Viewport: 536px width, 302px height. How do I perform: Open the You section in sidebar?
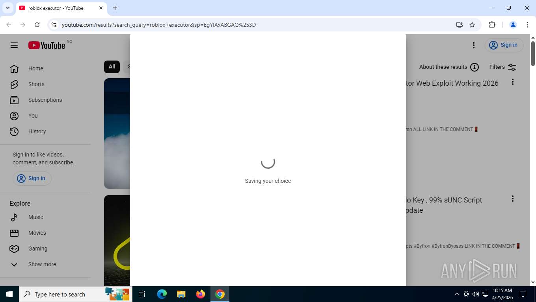[x=45, y=116]
